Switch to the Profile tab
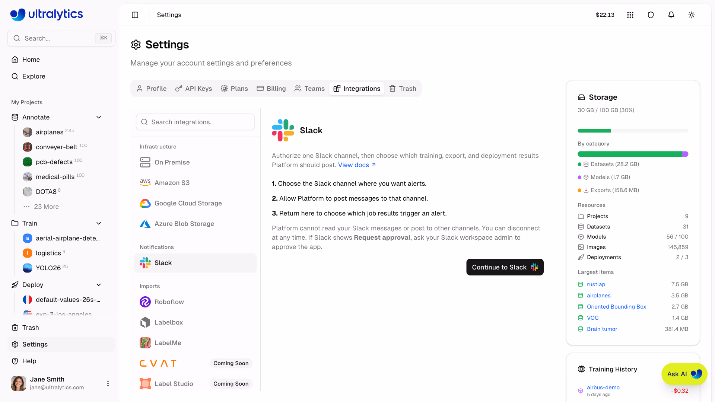 pos(152,89)
